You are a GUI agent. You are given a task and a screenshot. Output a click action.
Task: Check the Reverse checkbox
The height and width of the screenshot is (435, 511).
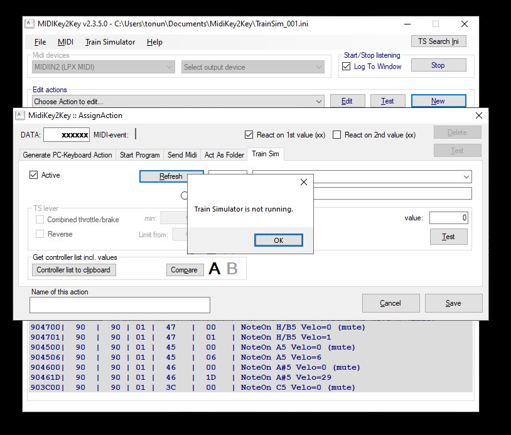pyautogui.click(x=40, y=234)
